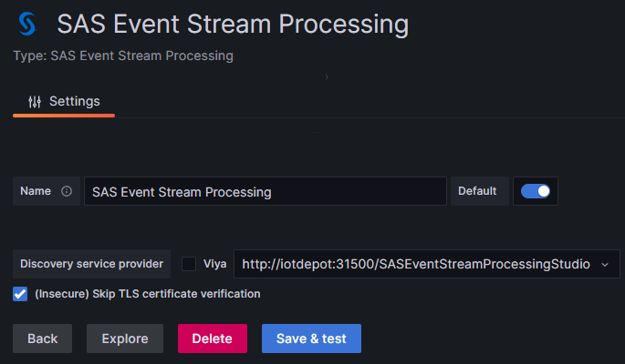Image resolution: width=625 pixels, height=364 pixels.
Task: Click the SAS Event Stream Processing page title
Action: [233, 25]
